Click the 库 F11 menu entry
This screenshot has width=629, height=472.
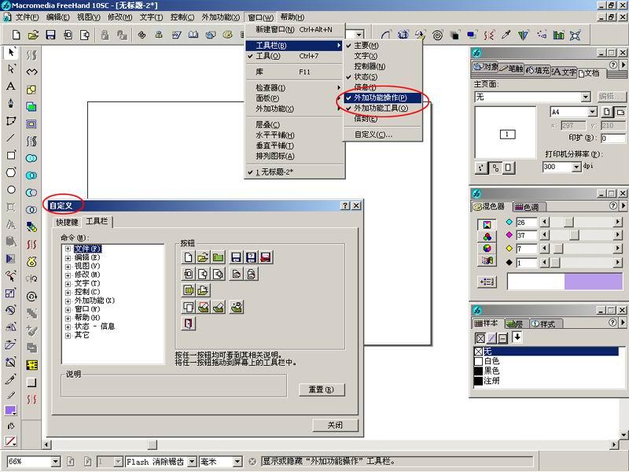pyautogui.click(x=294, y=72)
